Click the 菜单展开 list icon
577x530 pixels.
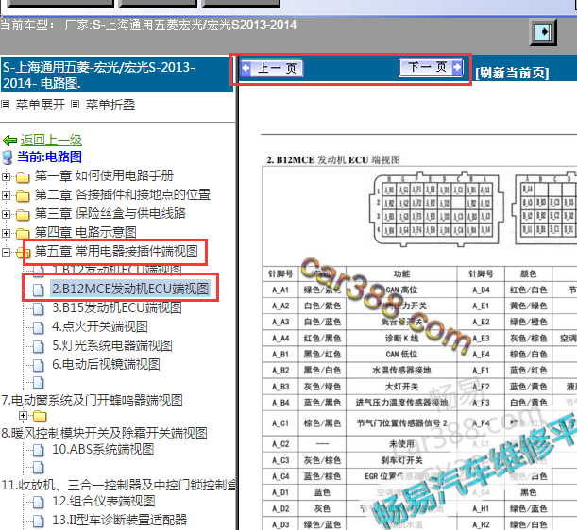(x=5, y=105)
